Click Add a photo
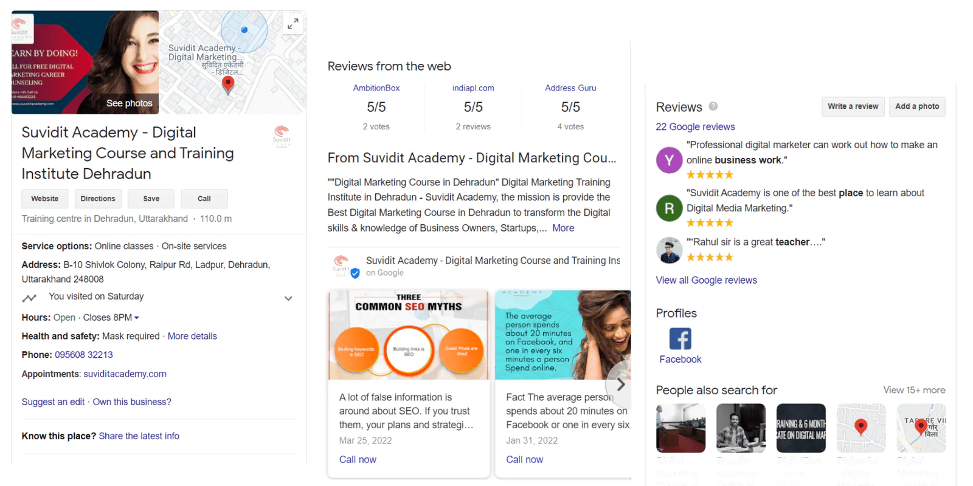This screenshot has height=486, width=973. click(917, 106)
